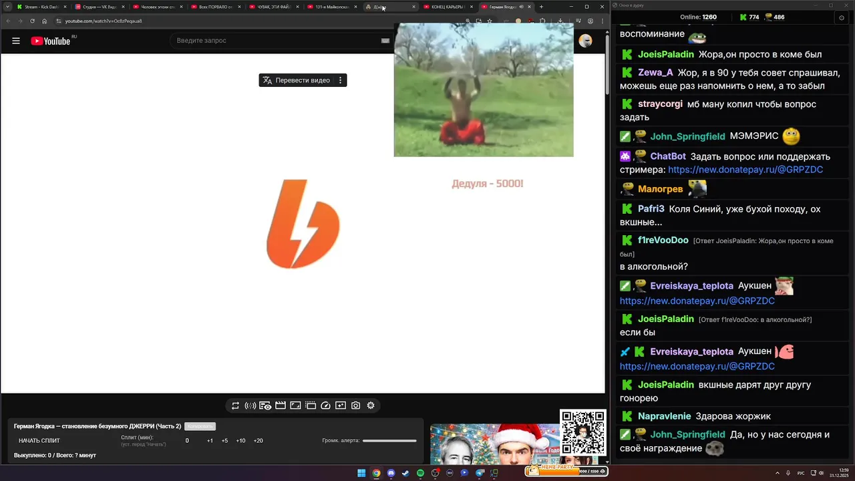
Task: Click the clapperboard icon in bottom toolbar
Action: pos(281,406)
